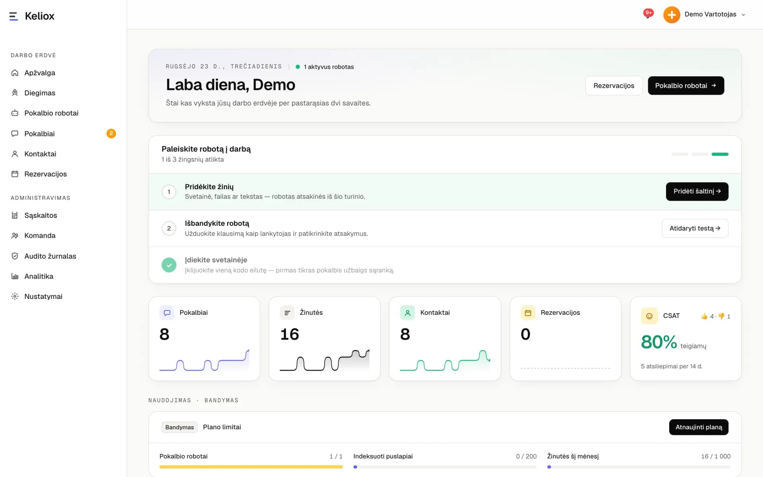Click the Rezervacijos stat card calendar icon

(528, 312)
